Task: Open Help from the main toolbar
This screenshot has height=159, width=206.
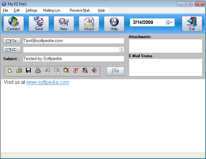Action: (114, 24)
